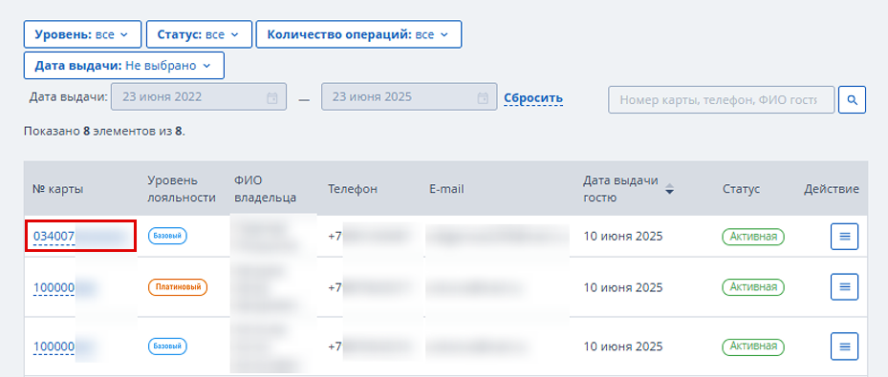
Task: Click the start date field 23 июня 2022
Action: [200, 97]
